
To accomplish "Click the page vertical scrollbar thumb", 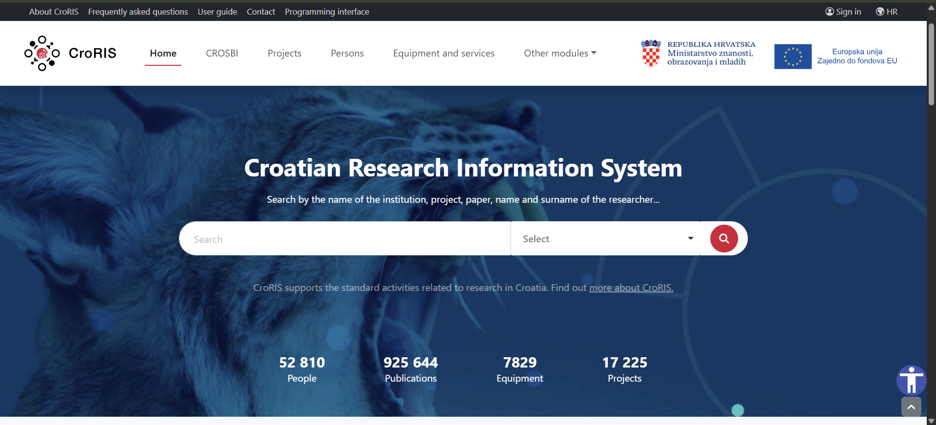I will (x=931, y=63).
